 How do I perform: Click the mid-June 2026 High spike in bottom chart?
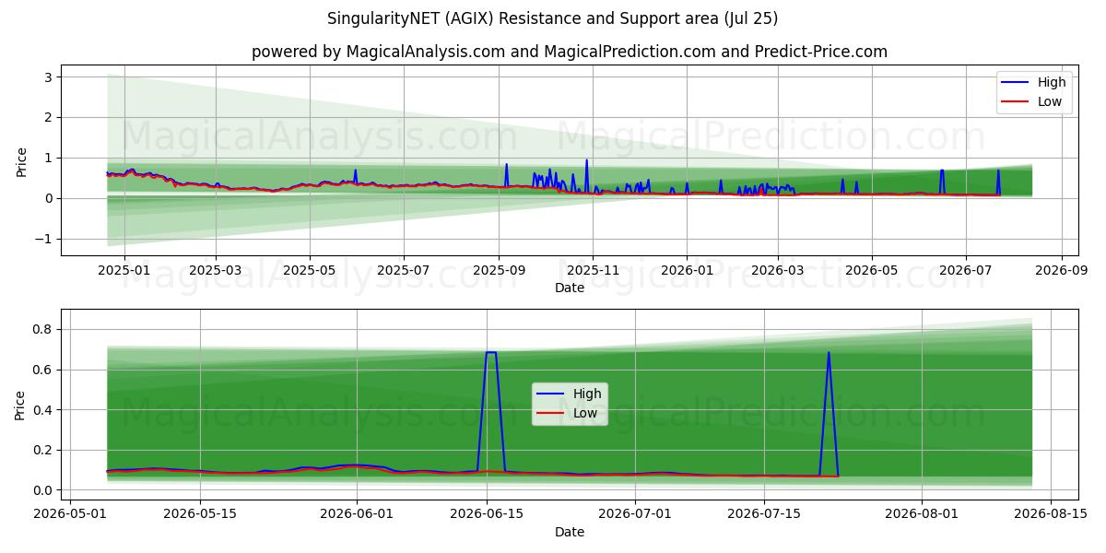[x=491, y=353]
